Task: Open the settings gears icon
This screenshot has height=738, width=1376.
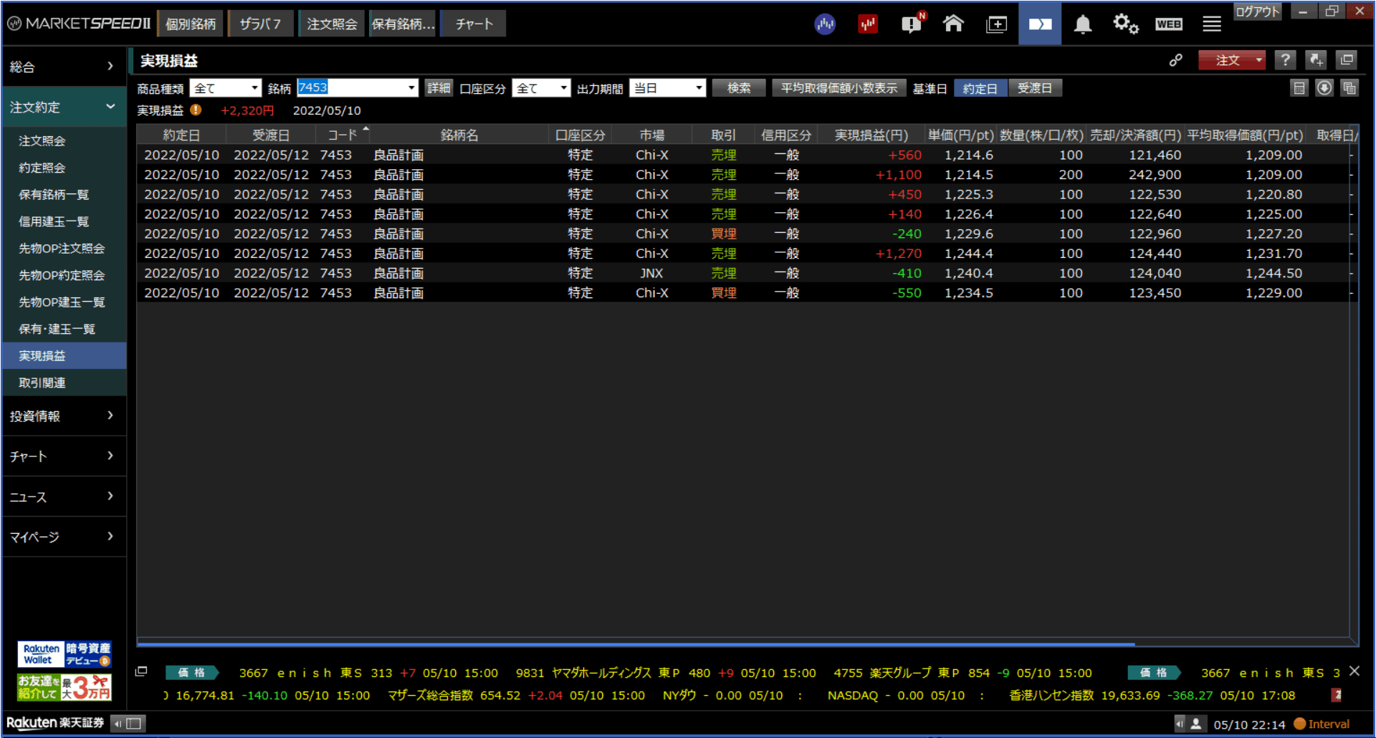Action: click(x=1125, y=24)
